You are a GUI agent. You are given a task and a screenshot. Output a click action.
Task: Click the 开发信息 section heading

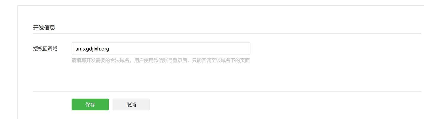[44, 27]
